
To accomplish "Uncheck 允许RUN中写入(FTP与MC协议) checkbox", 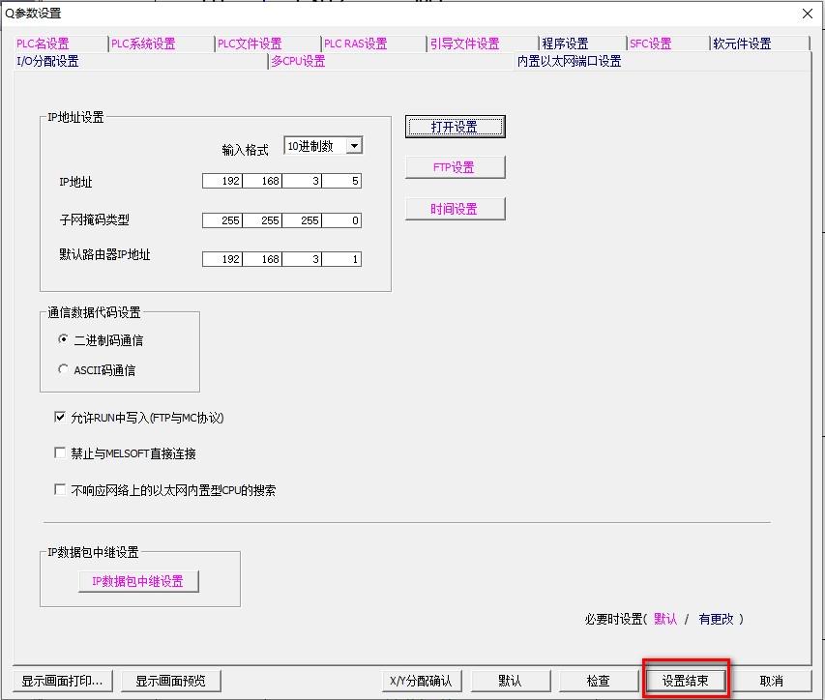I will tap(60, 417).
